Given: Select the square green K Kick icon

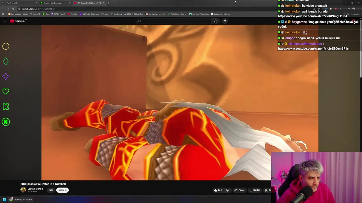Looking at the screenshot, I should point(6,107).
